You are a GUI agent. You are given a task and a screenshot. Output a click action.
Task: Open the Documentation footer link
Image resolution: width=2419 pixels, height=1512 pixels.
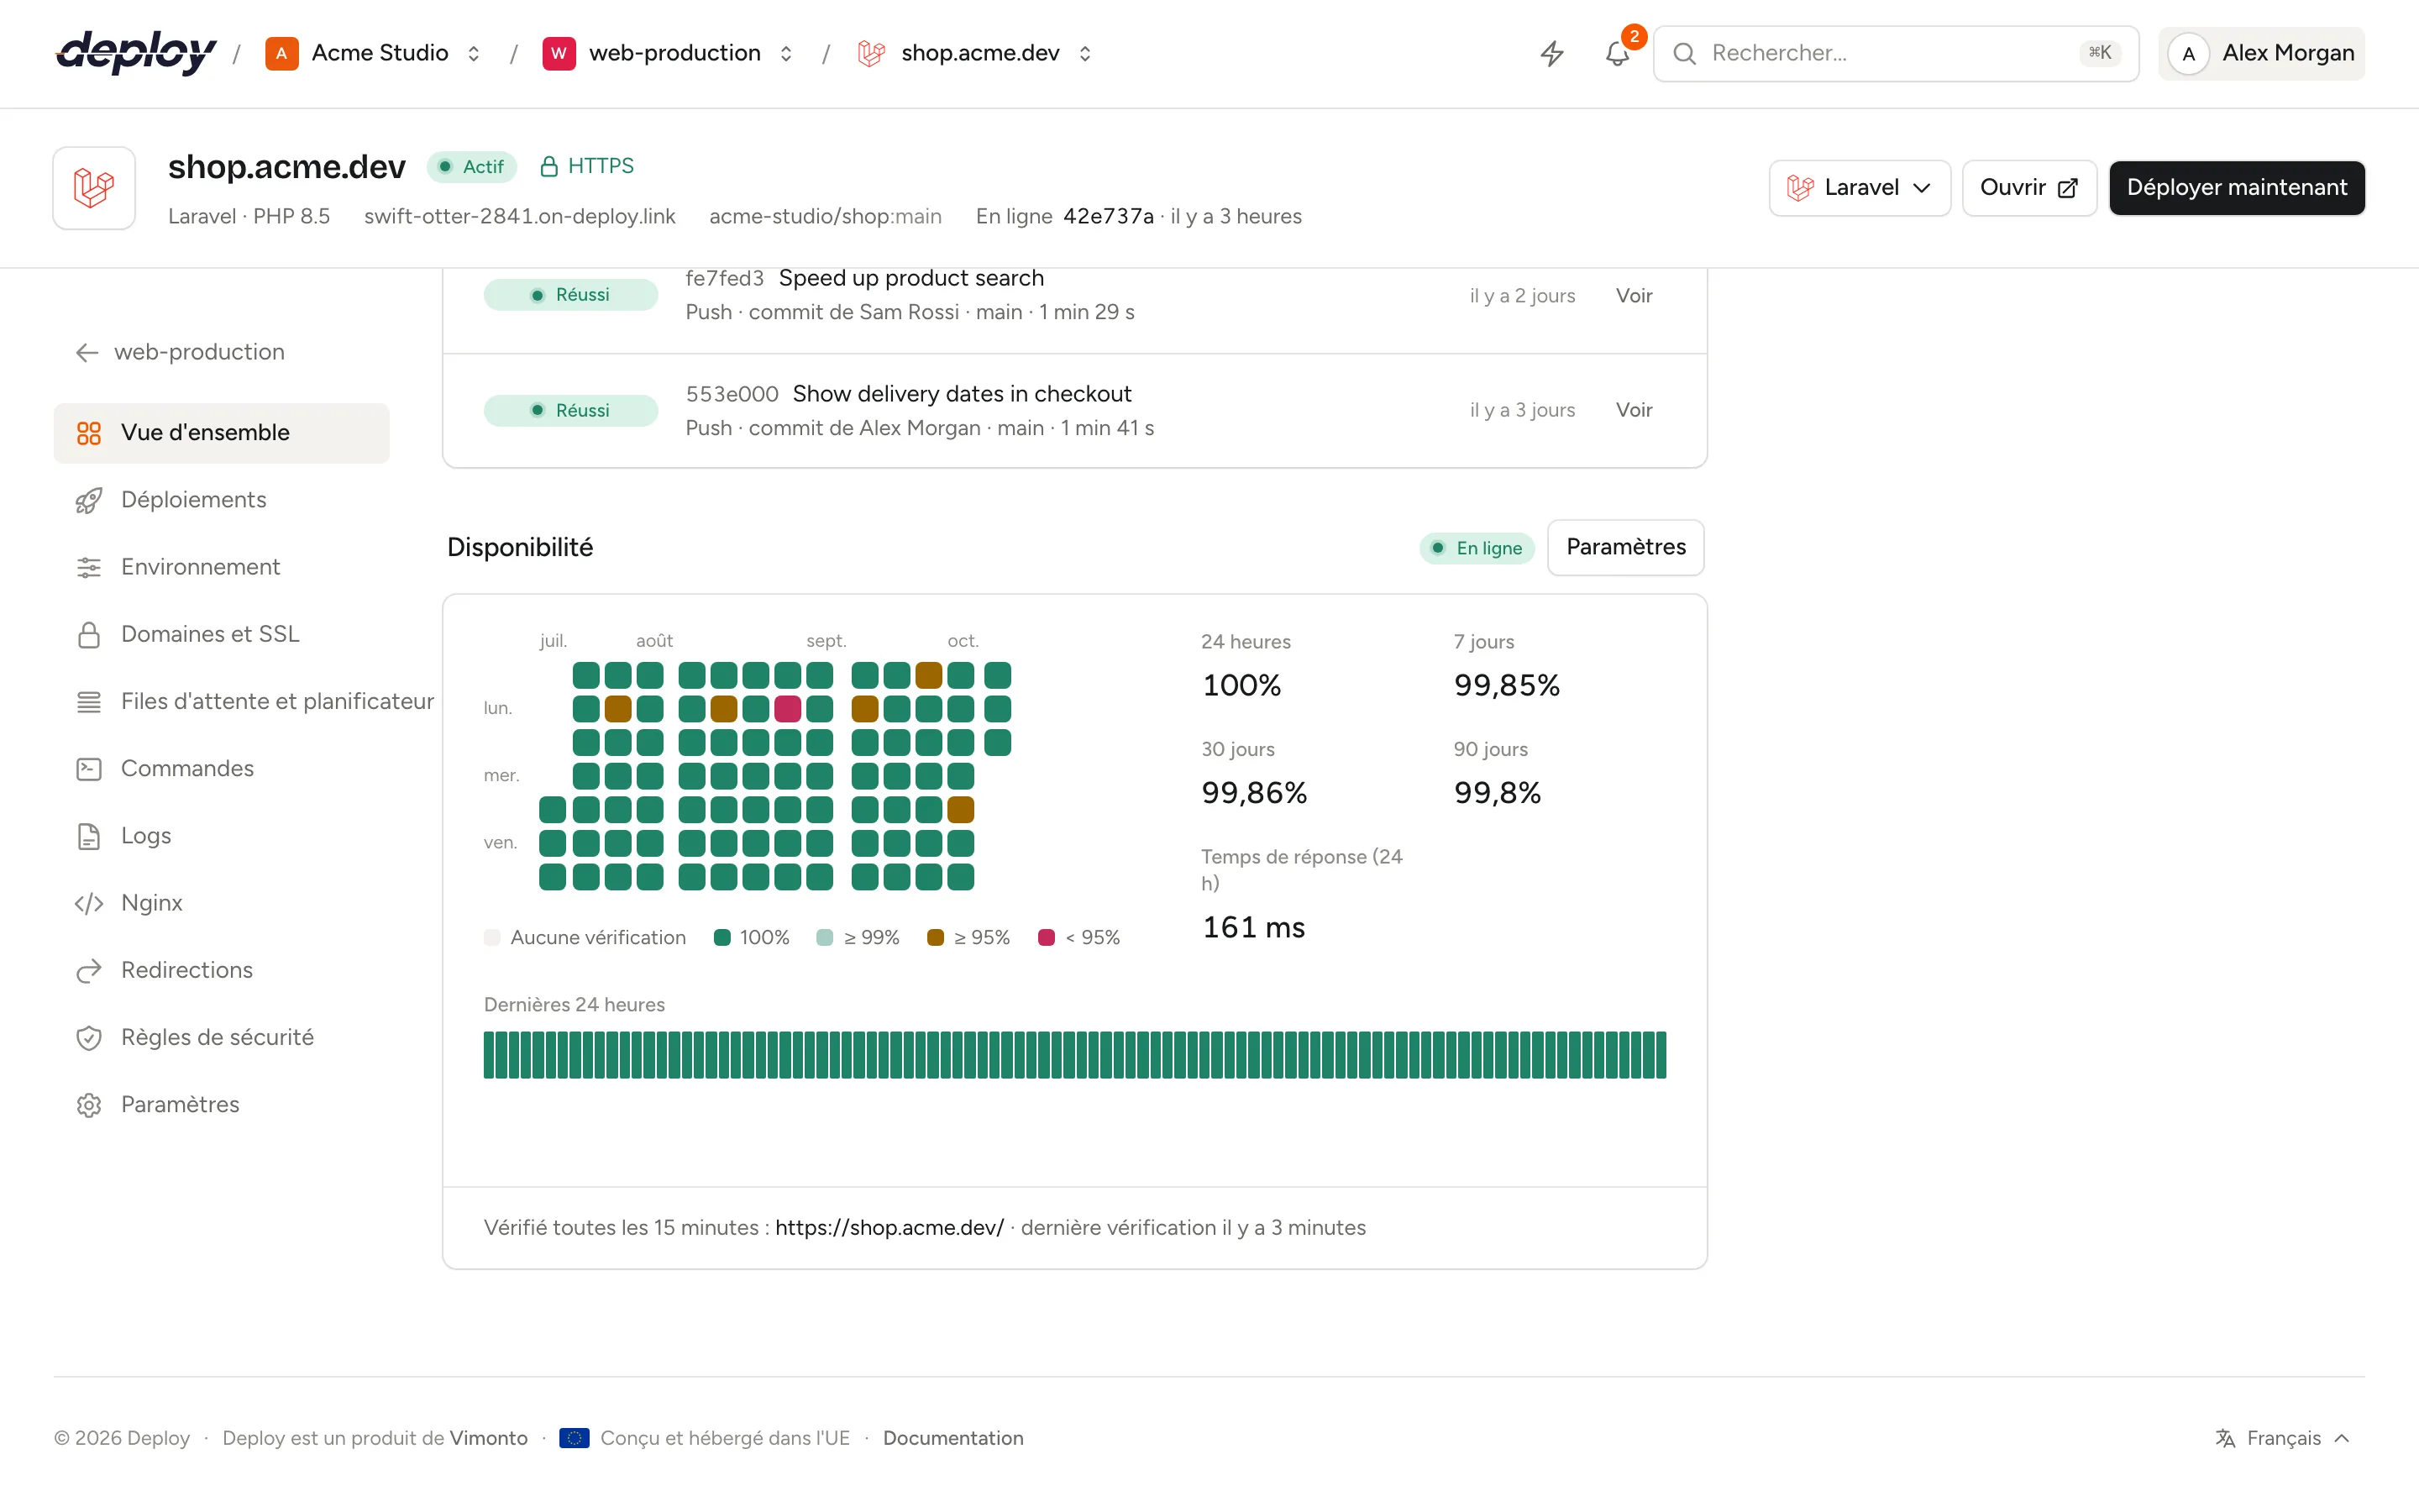[x=952, y=1438]
